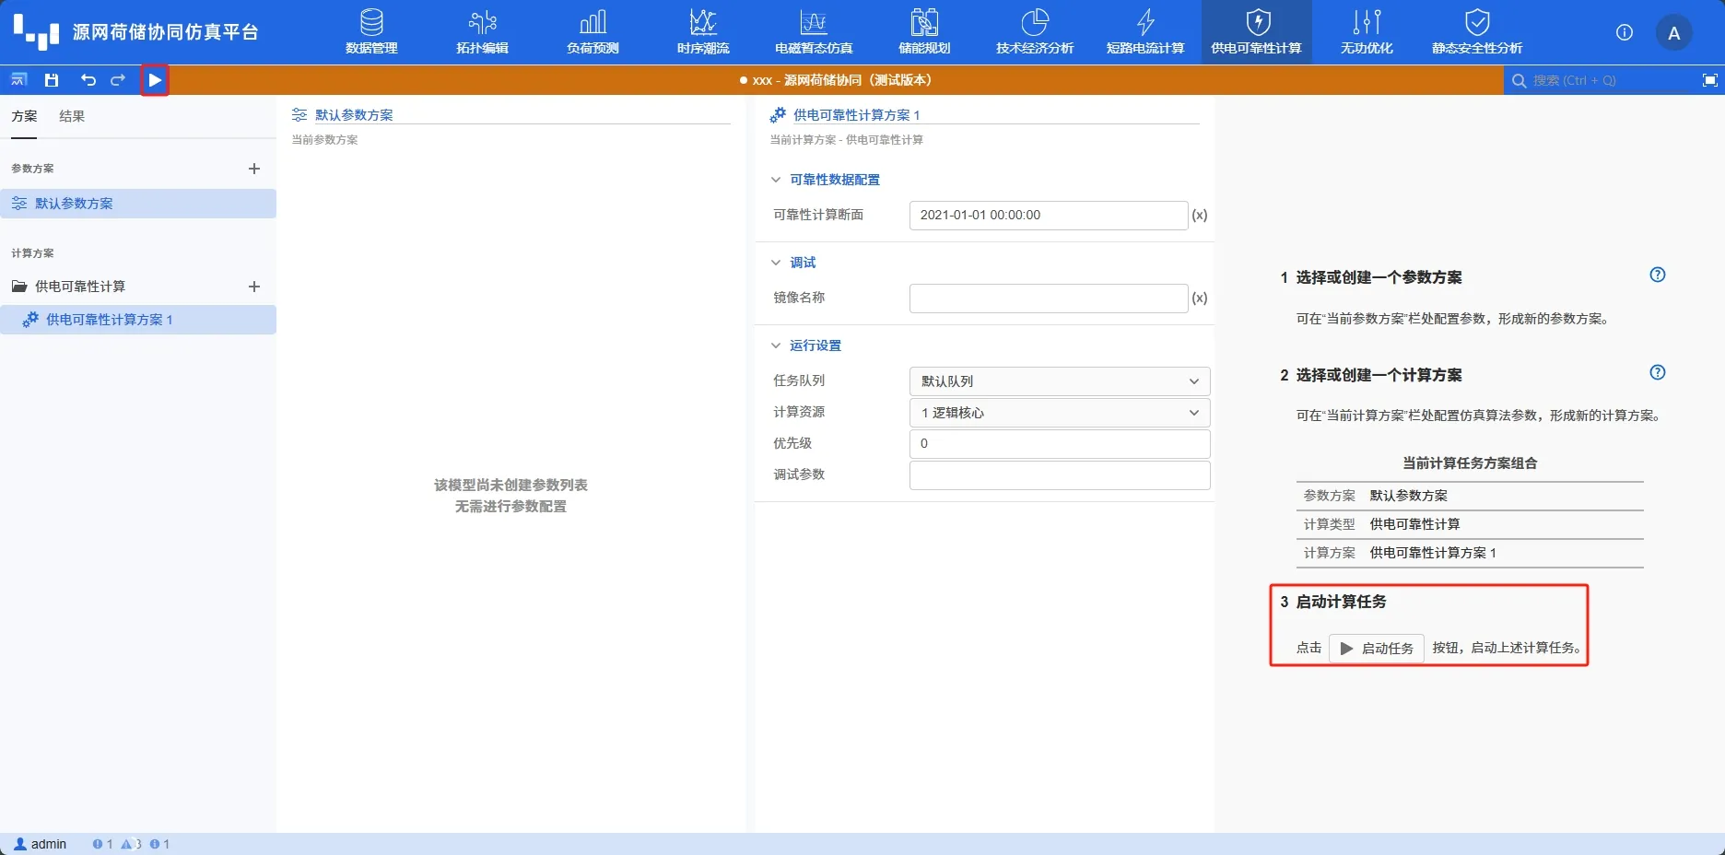This screenshot has width=1725, height=855.
Task: Click (x) next to 镜像名称
Action: pos(1200,299)
